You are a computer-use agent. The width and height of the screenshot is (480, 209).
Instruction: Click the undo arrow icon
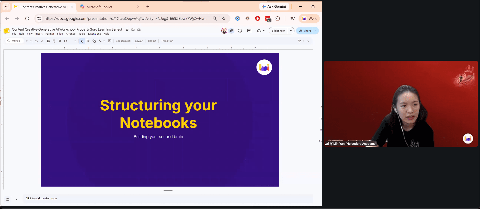(x=36, y=41)
